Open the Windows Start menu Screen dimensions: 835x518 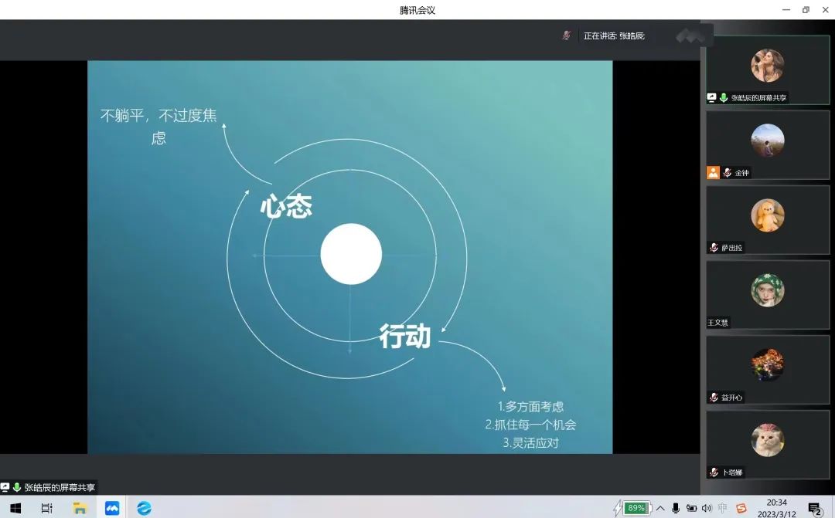coord(15,508)
